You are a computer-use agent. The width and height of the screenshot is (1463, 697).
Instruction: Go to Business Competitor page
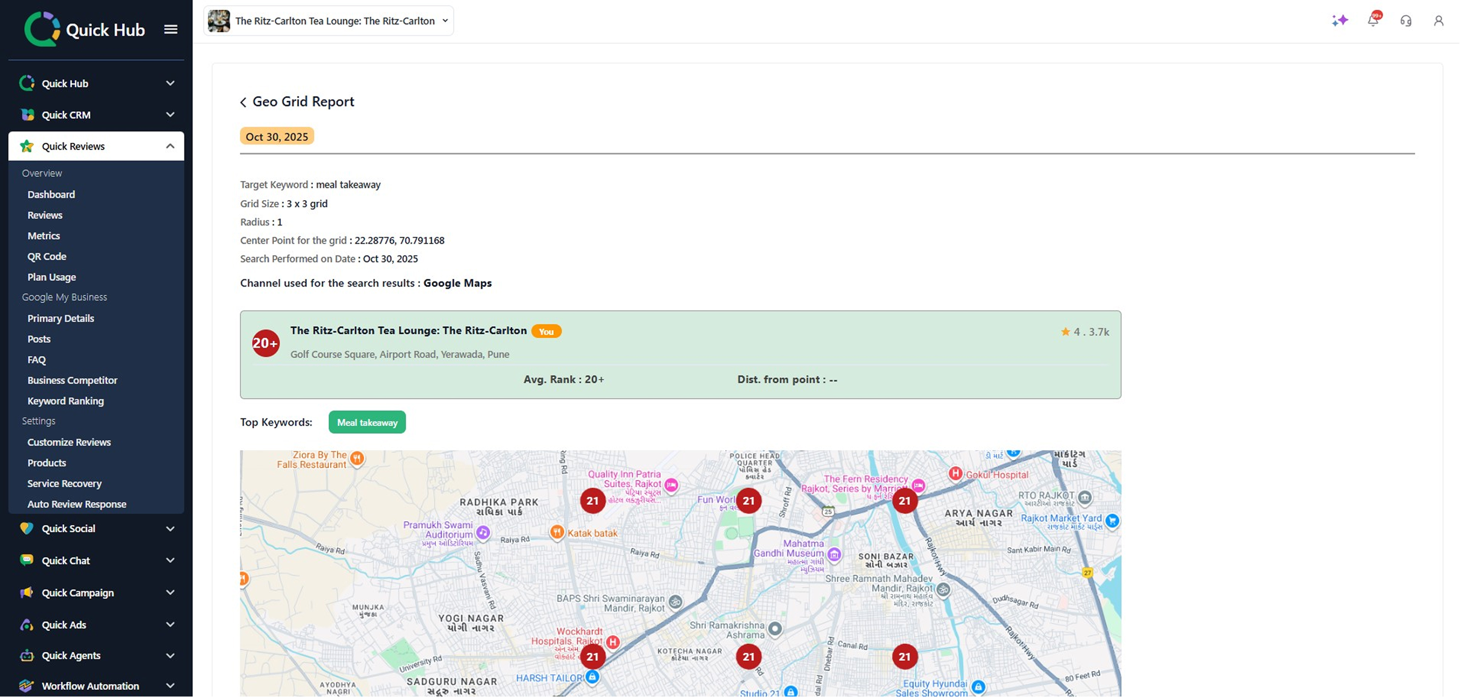72,380
